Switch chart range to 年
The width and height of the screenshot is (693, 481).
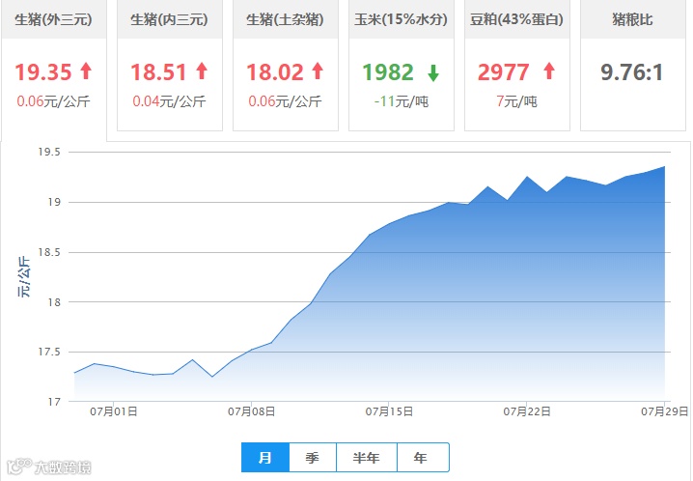423,458
